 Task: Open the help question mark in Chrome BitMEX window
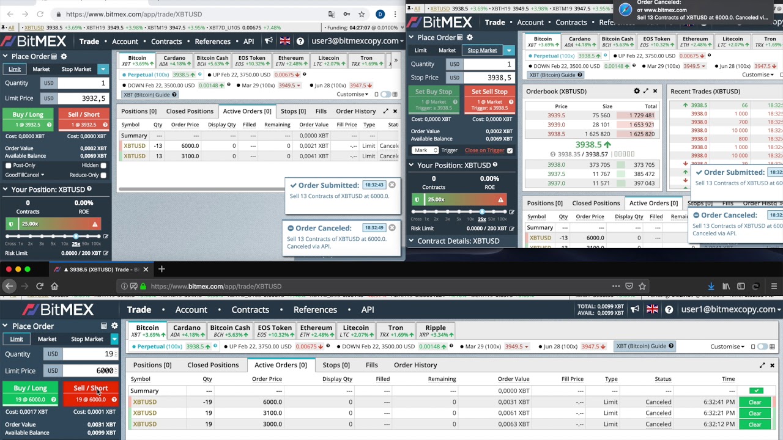[x=300, y=41]
